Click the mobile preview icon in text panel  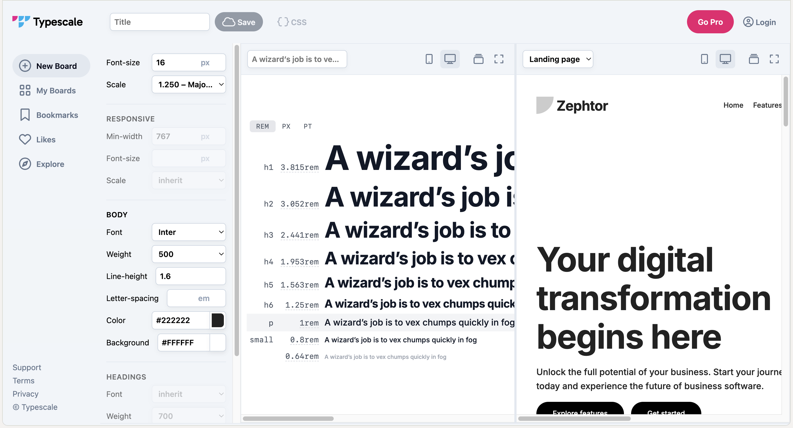pyautogui.click(x=429, y=59)
